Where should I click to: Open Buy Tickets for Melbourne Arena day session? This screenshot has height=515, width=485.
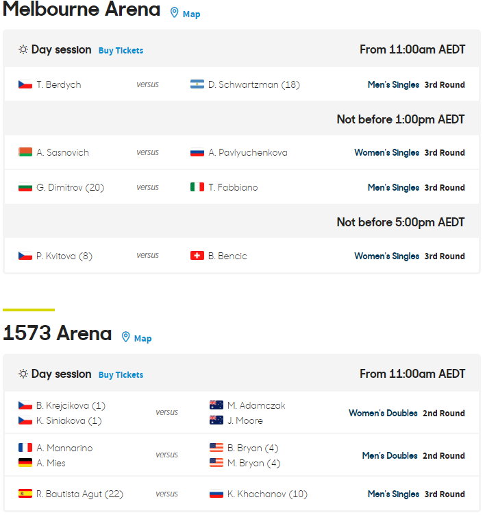121,51
